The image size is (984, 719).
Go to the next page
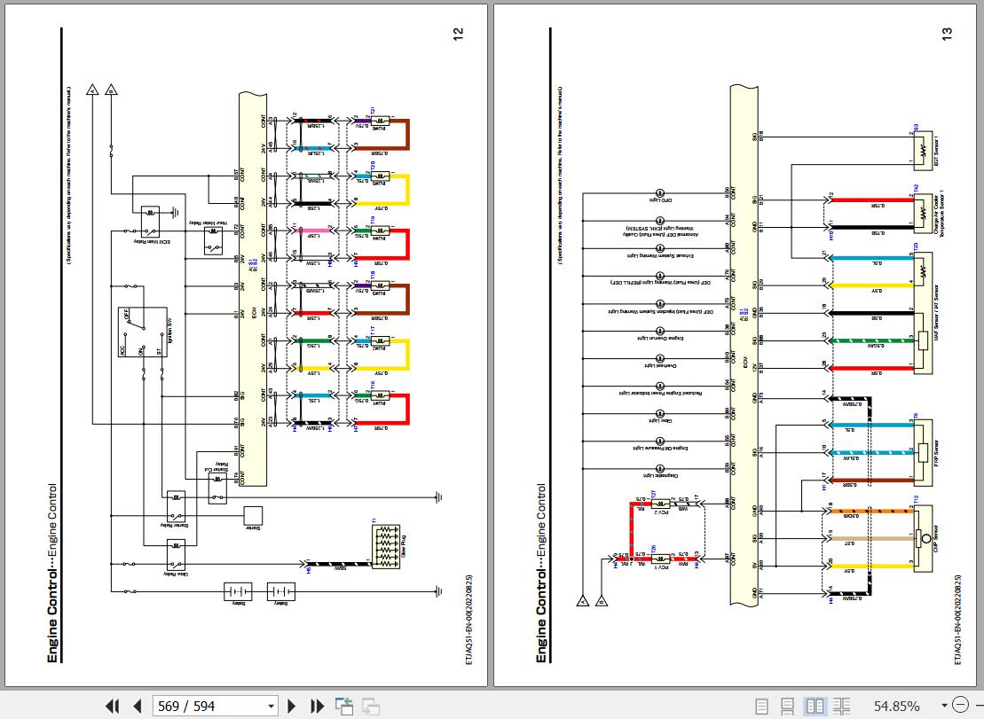point(291,707)
